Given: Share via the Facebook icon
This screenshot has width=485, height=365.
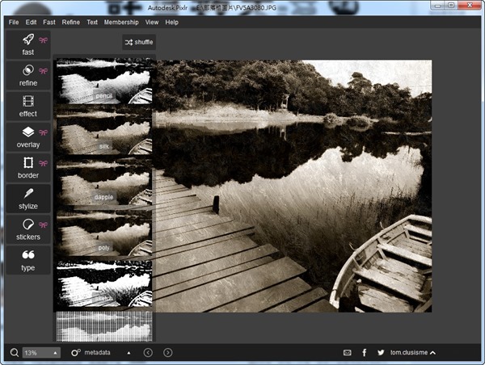Looking at the screenshot, I should click(365, 353).
